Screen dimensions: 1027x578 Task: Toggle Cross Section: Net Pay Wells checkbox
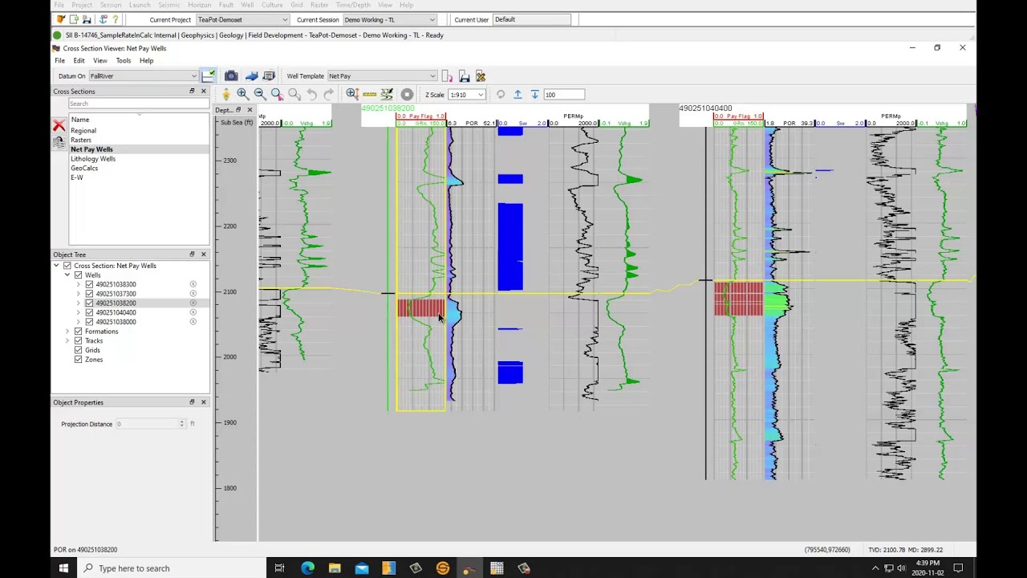(67, 266)
